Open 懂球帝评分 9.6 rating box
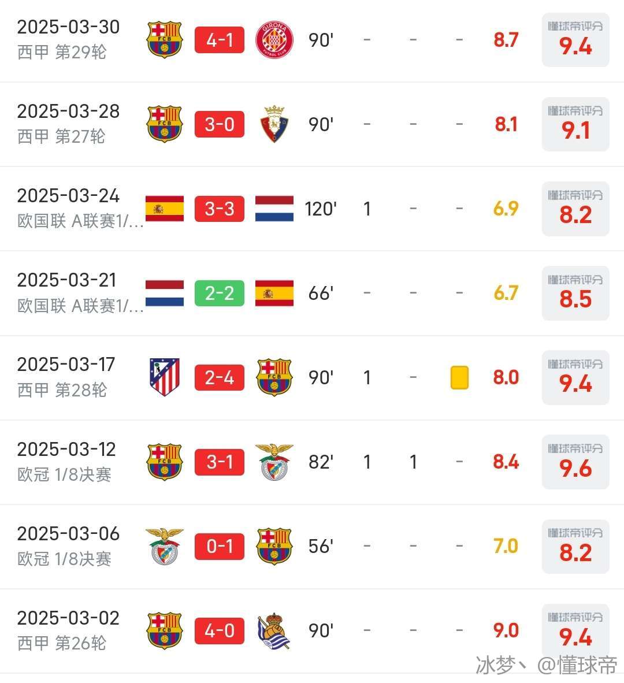The height and width of the screenshot is (683, 624). [575, 462]
